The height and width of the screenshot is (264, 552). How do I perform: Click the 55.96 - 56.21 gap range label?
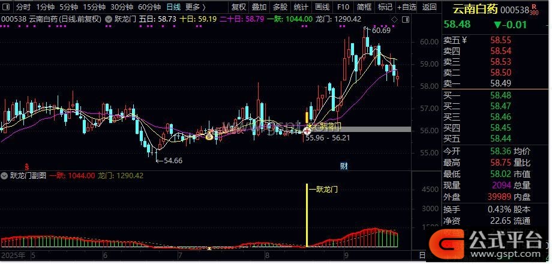tap(328, 138)
